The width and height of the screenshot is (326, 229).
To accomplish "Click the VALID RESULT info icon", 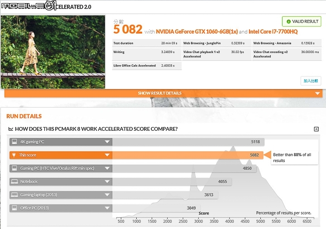I will pos(288,22).
